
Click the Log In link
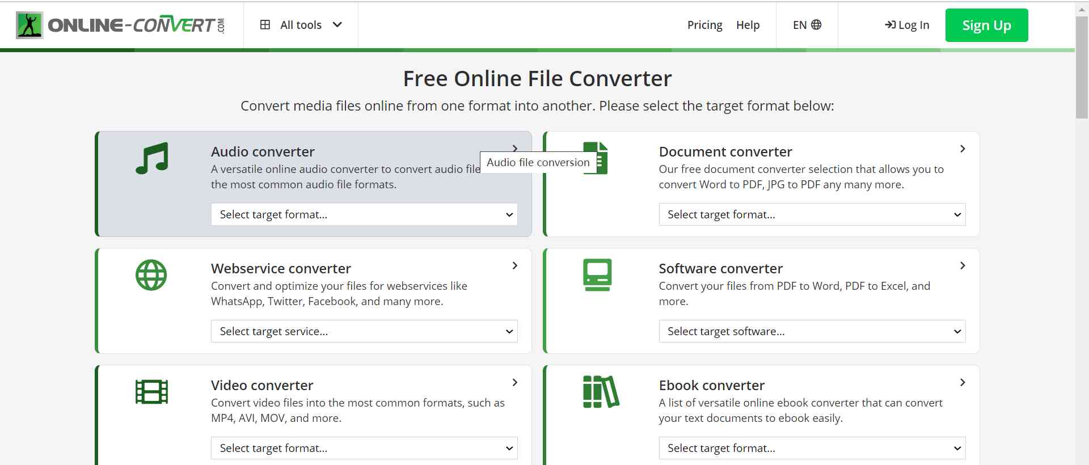click(907, 25)
